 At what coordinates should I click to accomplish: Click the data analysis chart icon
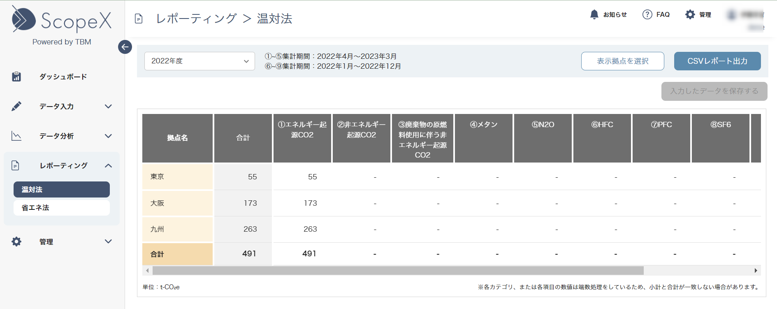[16, 136]
